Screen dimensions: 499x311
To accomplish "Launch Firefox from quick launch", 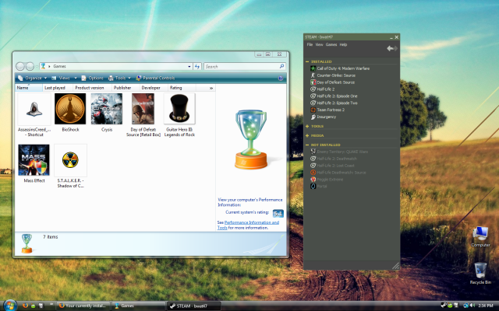I will (26, 306).
